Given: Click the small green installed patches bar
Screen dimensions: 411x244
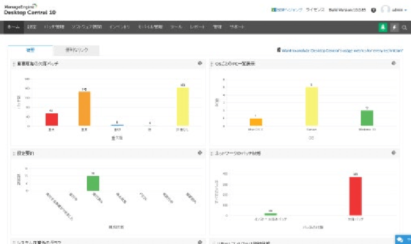Looking at the screenshot, I should point(271,215).
